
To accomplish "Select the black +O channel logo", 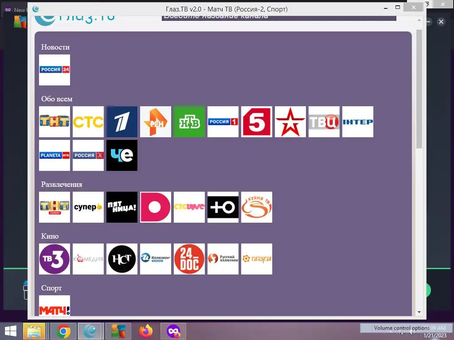I will pos(223,207).
